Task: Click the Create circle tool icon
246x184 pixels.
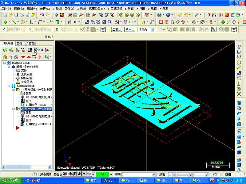Action: [23, 22]
